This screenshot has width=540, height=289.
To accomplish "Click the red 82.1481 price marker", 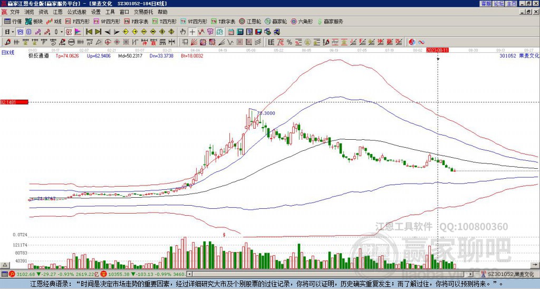I will click(14, 102).
